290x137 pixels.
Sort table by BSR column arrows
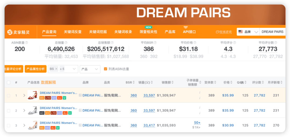[x=134, y=83]
